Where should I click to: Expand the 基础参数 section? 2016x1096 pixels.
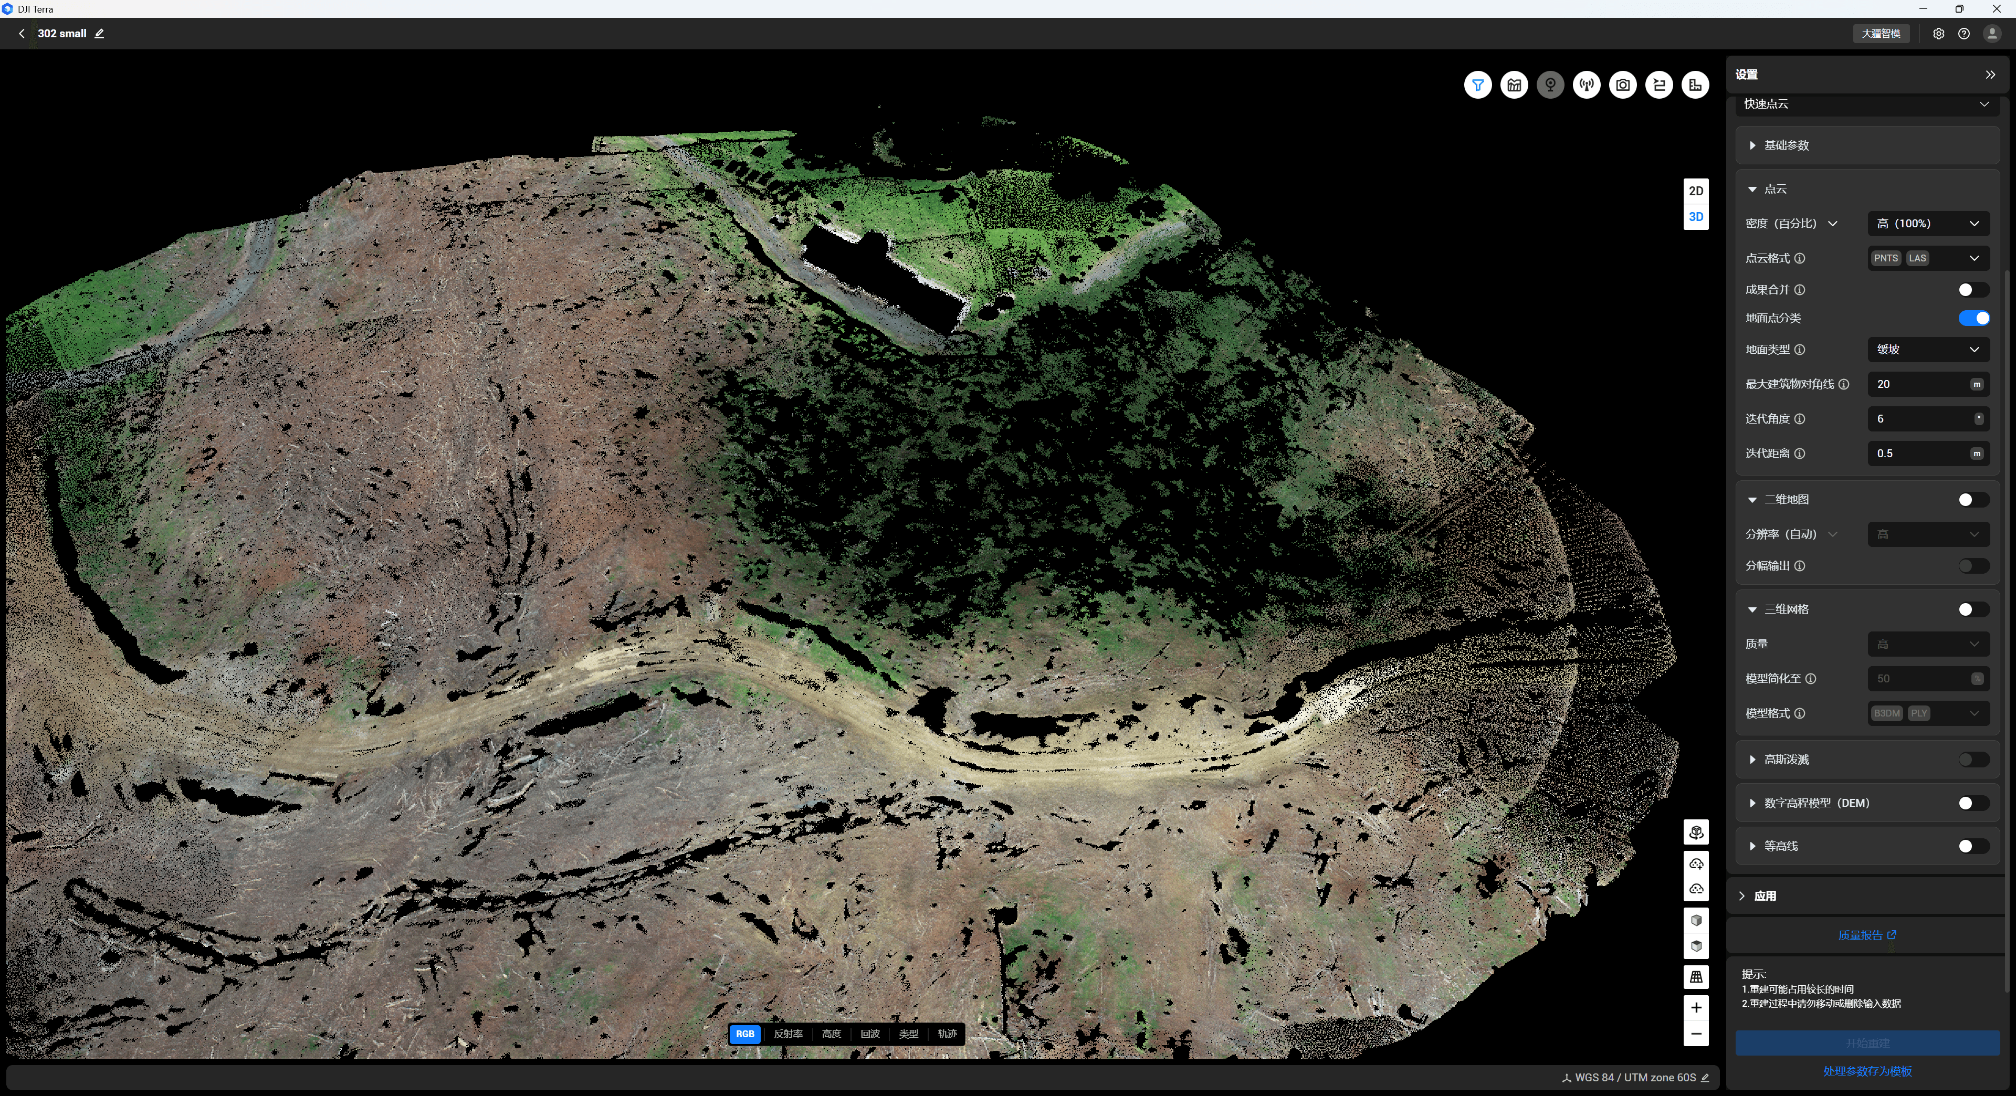tap(1786, 145)
